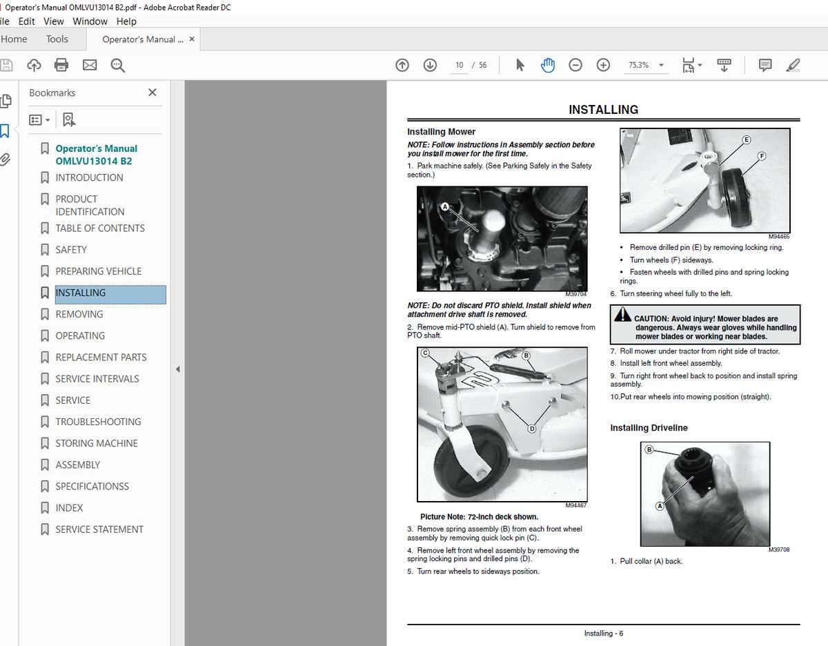
Task: Upload the document to cloud storage
Action: pos(34,65)
